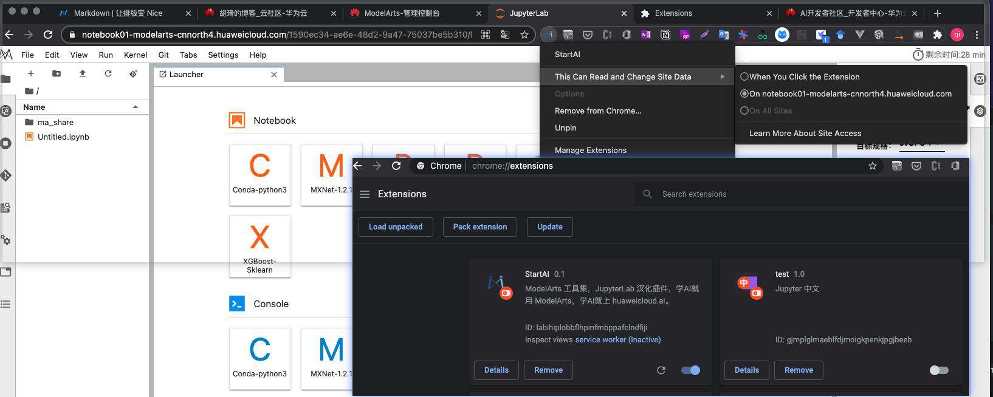Viewport: 993px width, 397px height.
Task: Click the Update button on Extensions page
Action: 550,226
